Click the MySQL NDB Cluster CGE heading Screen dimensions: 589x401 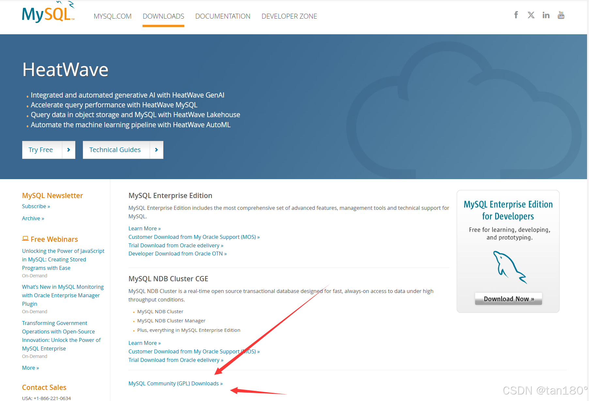click(168, 279)
